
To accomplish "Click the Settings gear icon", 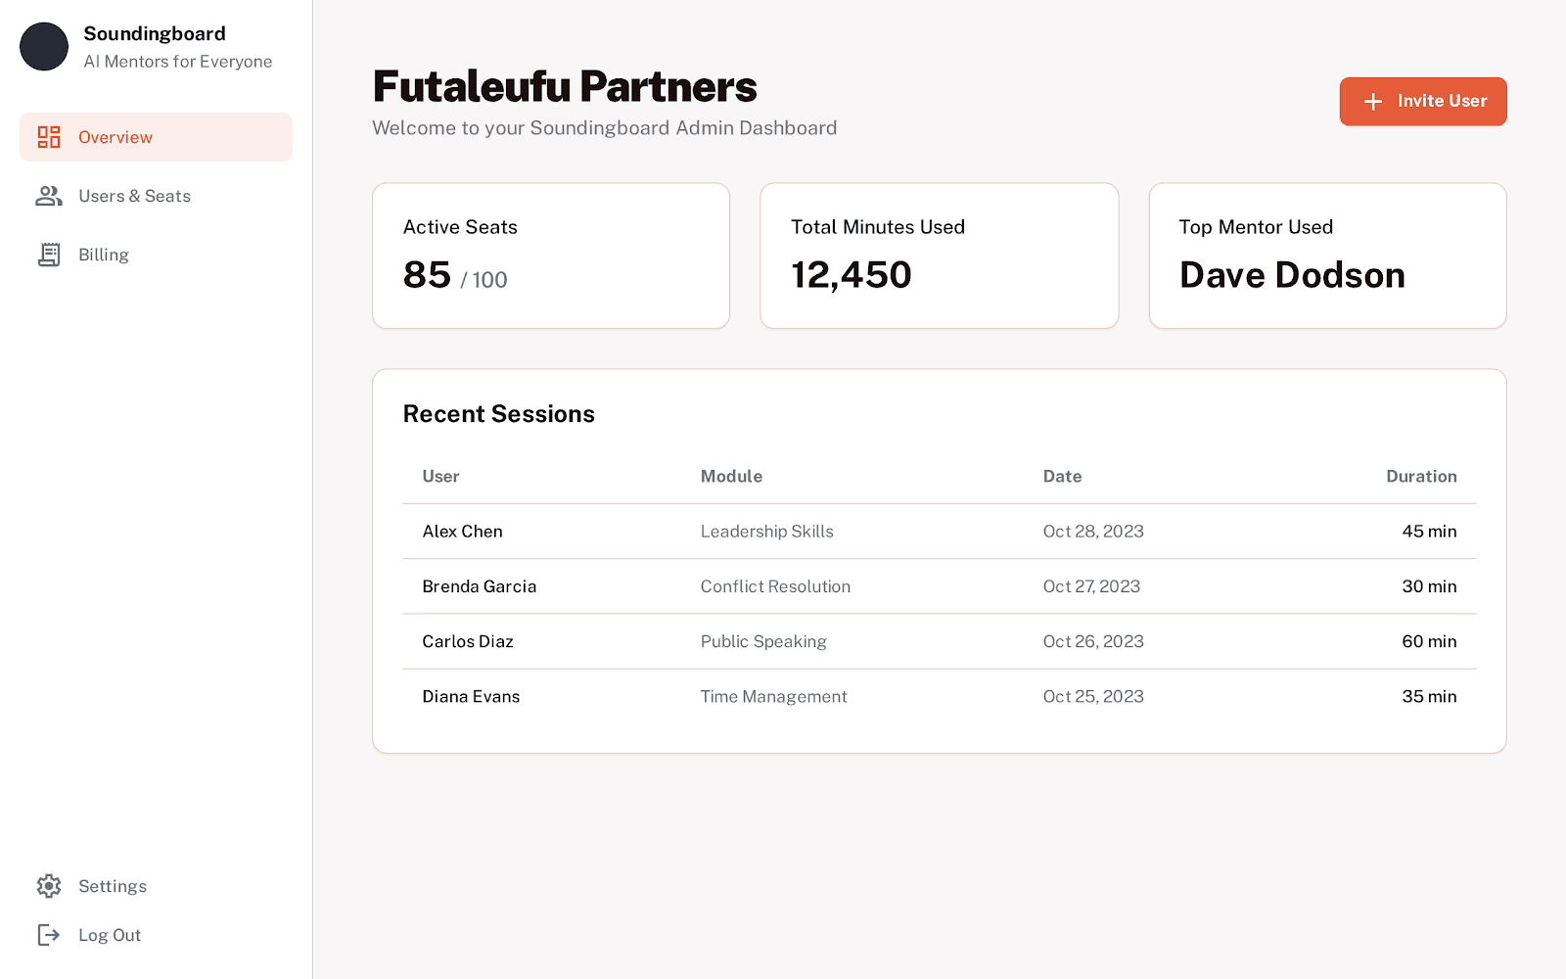I will click(49, 886).
